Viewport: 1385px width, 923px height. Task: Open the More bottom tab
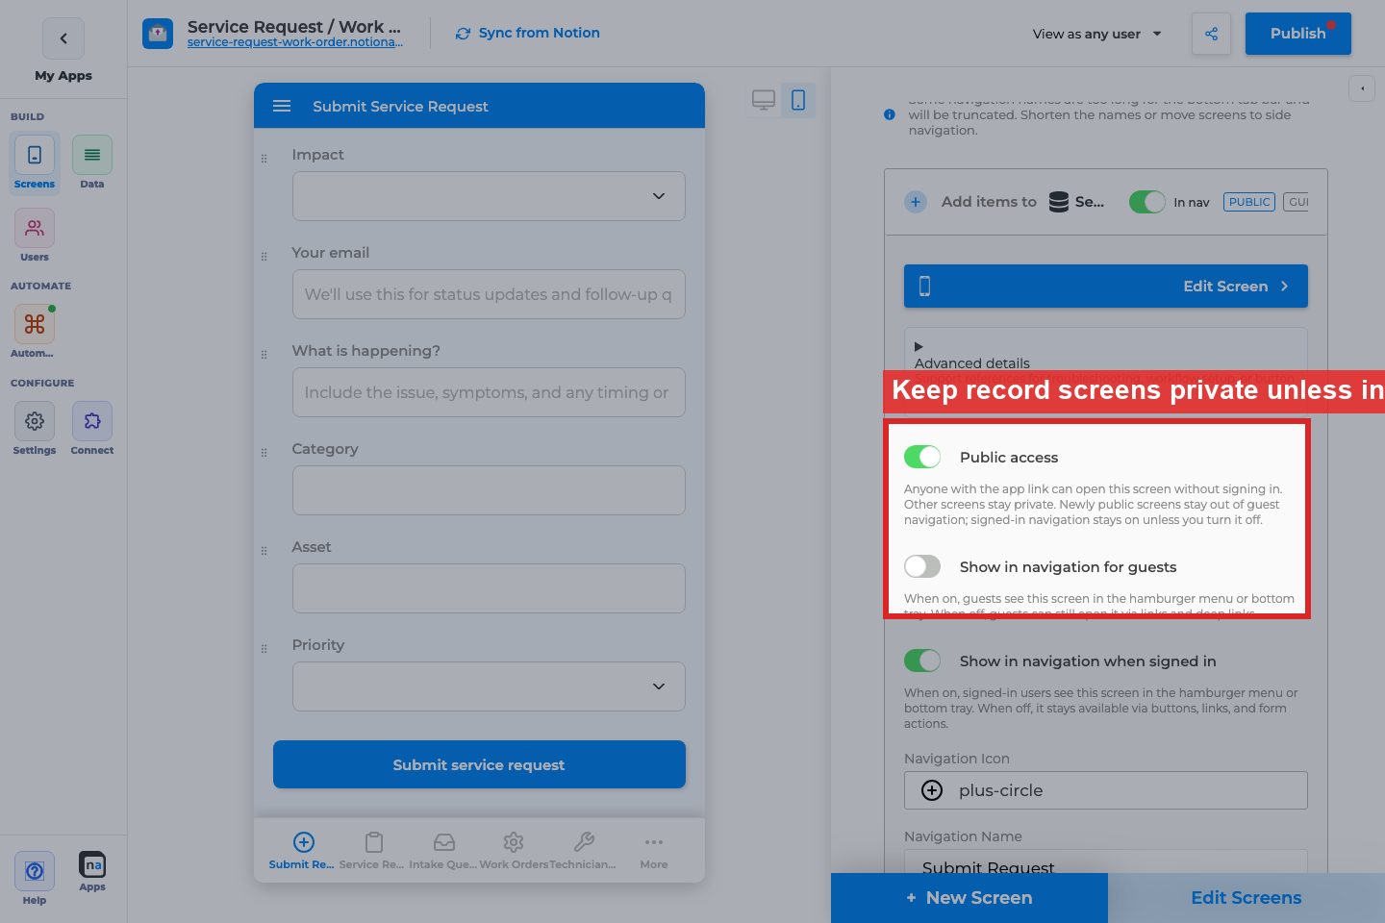(654, 851)
